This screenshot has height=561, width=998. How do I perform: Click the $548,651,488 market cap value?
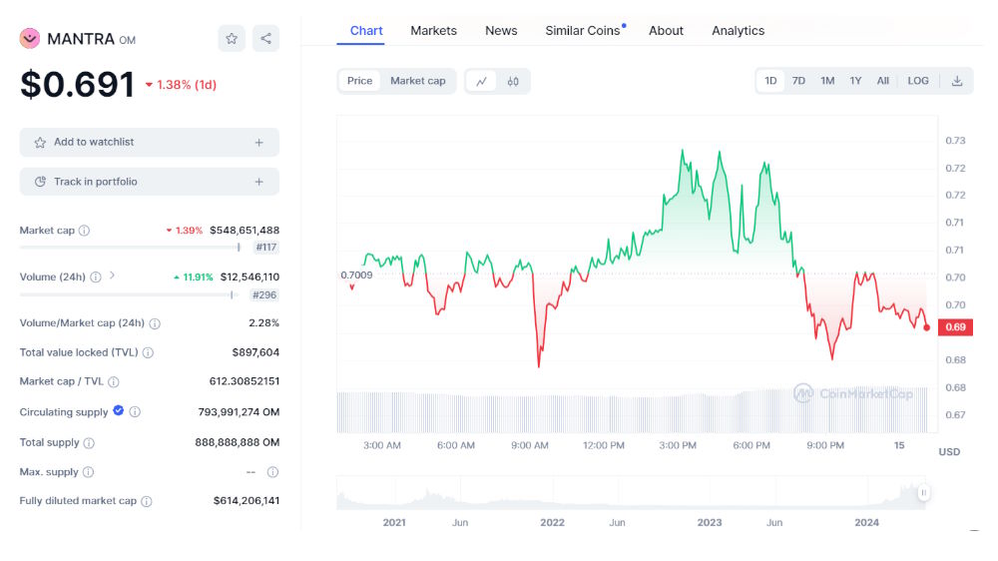[x=245, y=231]
